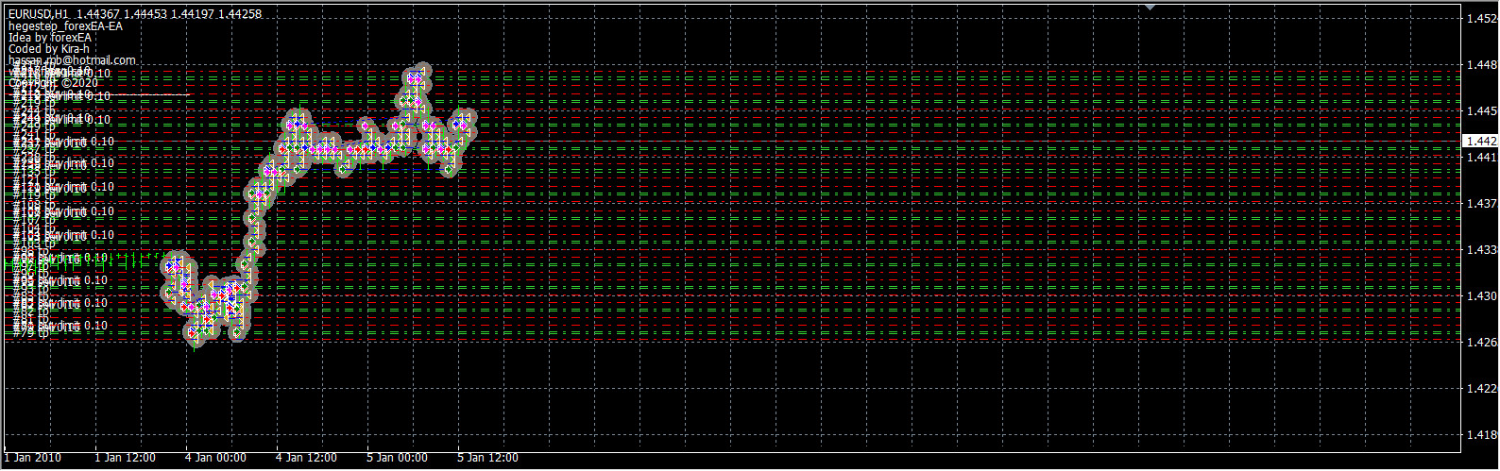Select the EURUSD,H1 chart title text

40,14
